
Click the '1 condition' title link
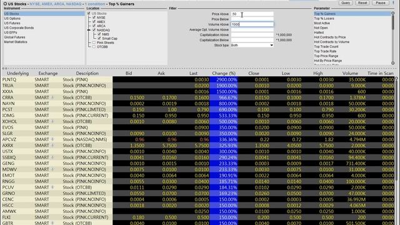click(94, 4)
